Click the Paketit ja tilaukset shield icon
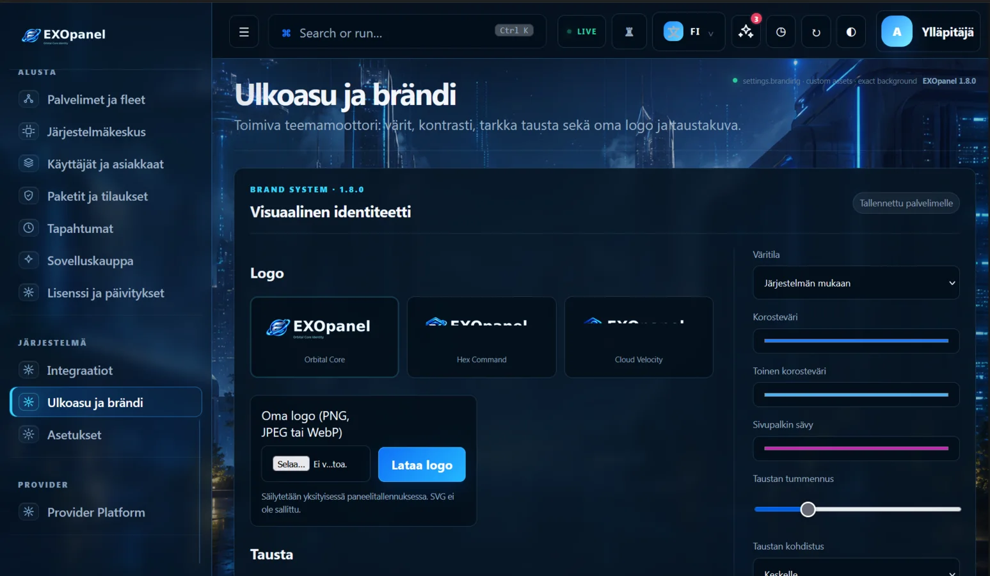 [x=29, y=196]
